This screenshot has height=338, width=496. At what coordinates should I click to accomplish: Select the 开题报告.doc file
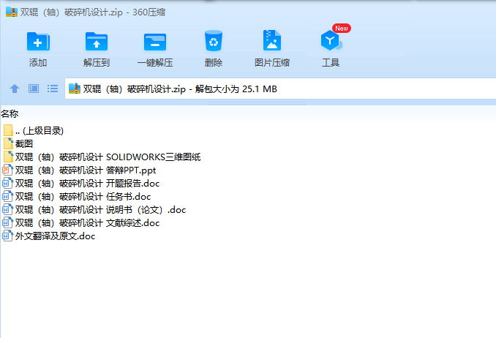click(81, 183)
